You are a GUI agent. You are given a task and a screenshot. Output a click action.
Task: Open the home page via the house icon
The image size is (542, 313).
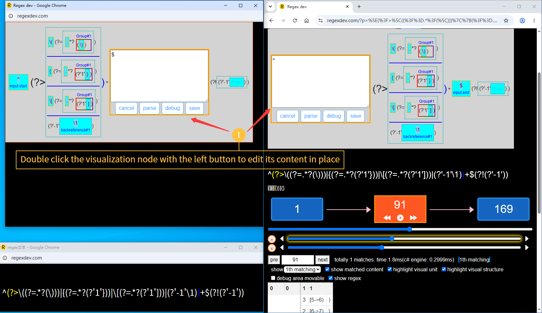307,21
